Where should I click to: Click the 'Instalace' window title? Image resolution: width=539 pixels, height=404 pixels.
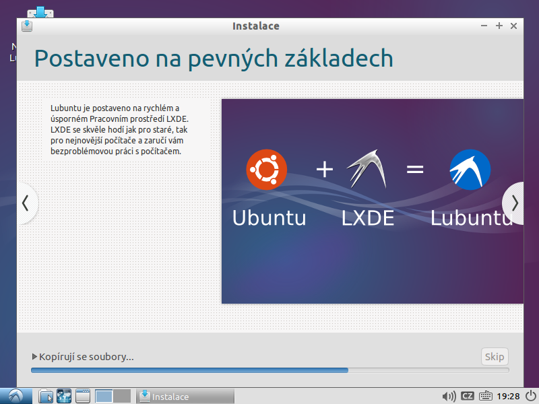(x=256, y=26)
